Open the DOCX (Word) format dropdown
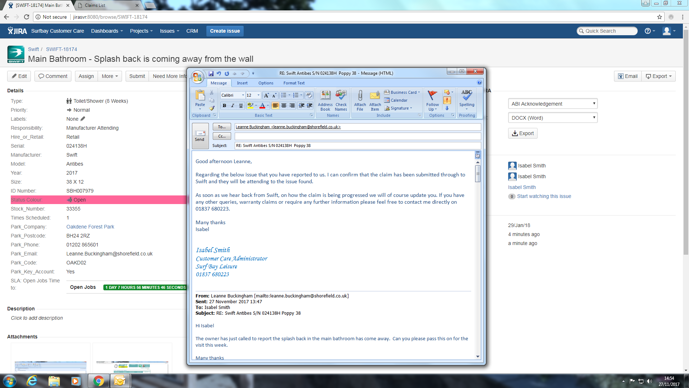The image size is (689, 388). click(553, 118)
